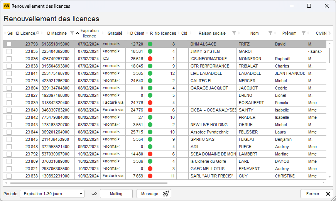
Task: Click the search magnifier in ID Licence header
Action: (x=37, y=33)
